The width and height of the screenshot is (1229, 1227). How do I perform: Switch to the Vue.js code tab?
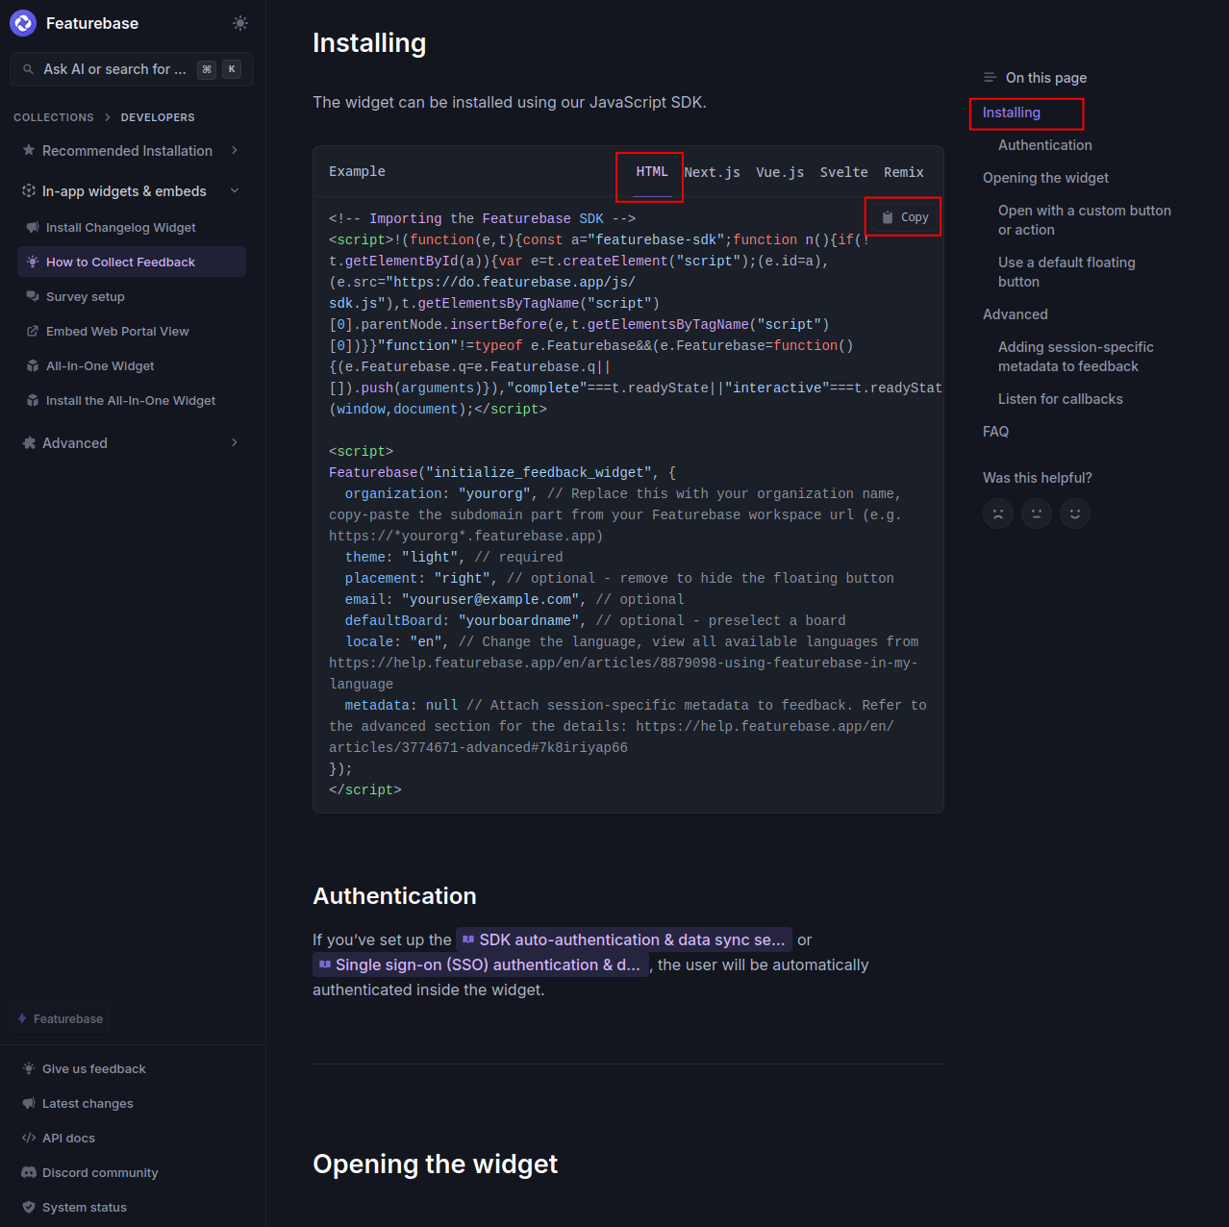coord(780,172)
